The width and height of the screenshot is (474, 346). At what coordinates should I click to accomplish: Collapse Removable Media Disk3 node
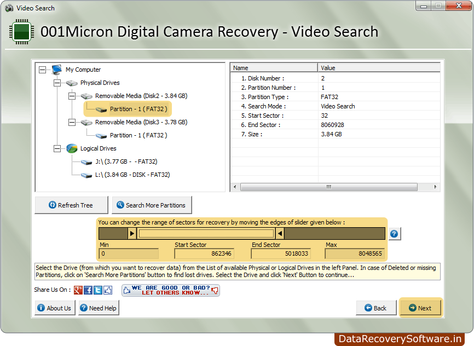point(72,123)
